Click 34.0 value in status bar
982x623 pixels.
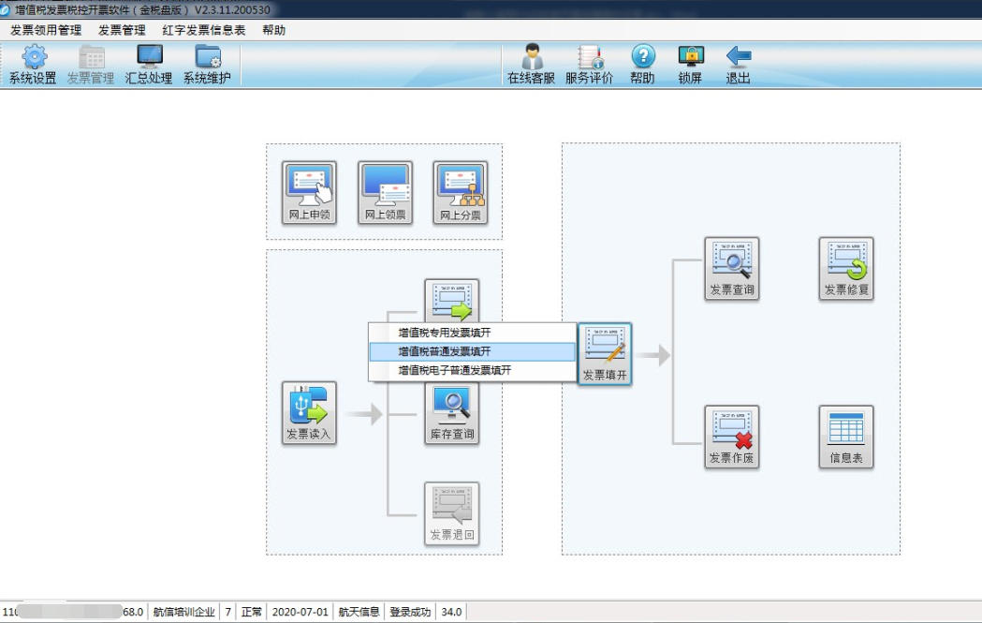click(451, 612)
